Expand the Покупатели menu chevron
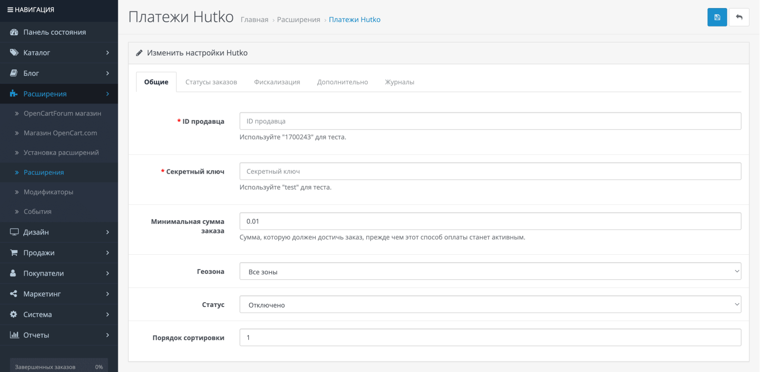 108,273
